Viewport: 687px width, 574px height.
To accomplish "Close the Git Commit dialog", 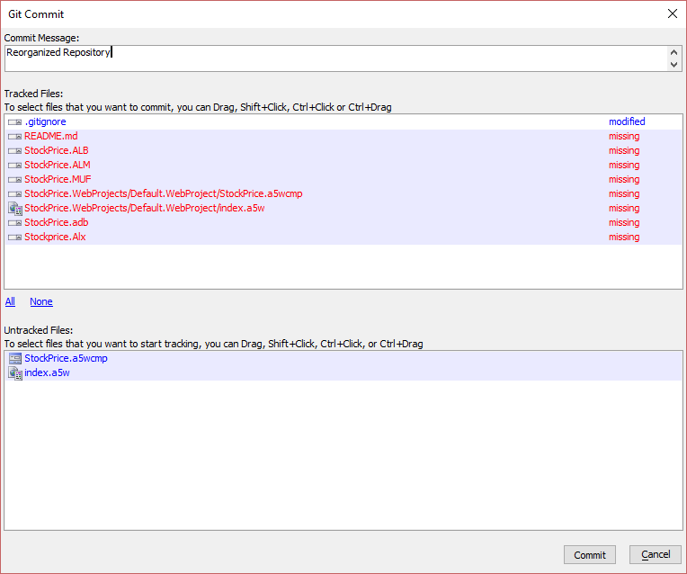I will 673,14.
